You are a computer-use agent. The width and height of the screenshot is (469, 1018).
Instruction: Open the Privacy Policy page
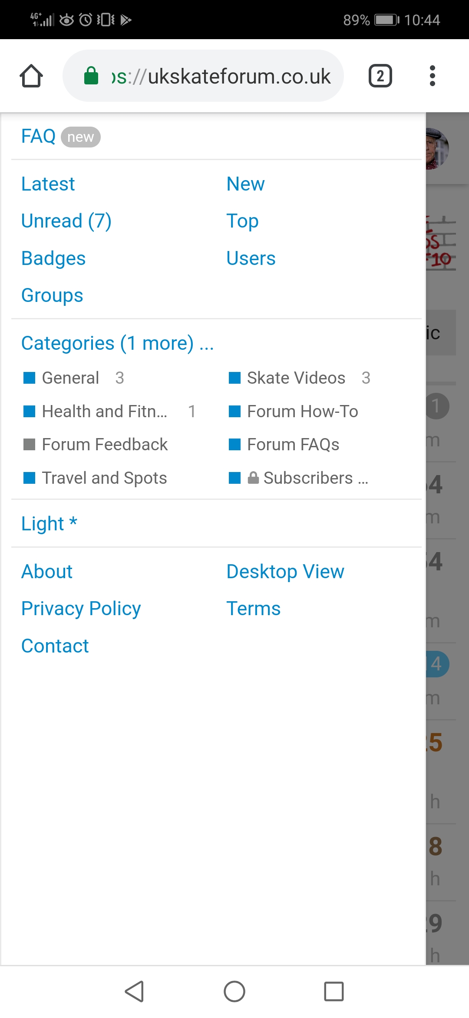tap(81, 608)
